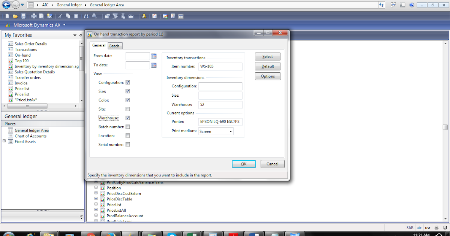The height and width of the screenshot is (236, 450).
Task: Open the Print medium dropdown
Action: click(x=231, y=131)
